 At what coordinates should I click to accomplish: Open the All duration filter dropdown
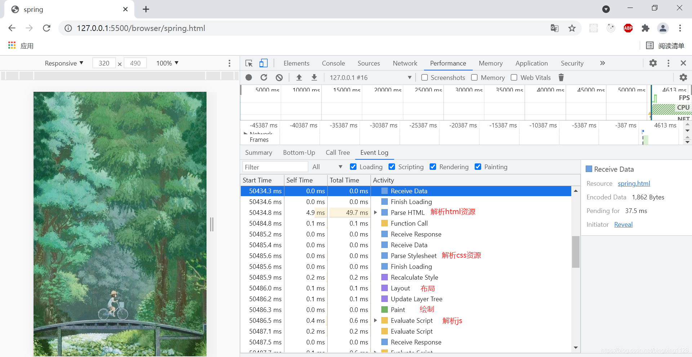(327, 167)
